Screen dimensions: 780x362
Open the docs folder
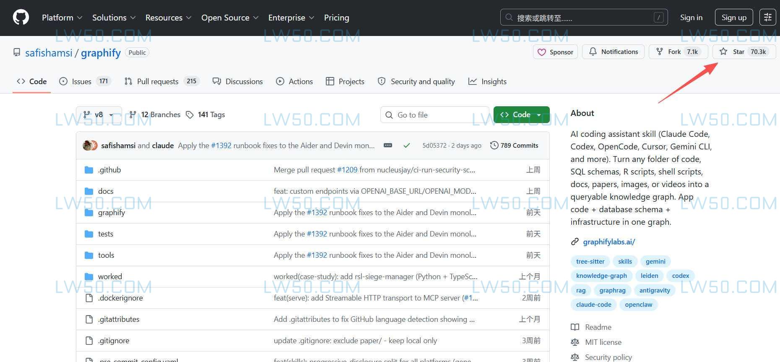tap(106, 191)
